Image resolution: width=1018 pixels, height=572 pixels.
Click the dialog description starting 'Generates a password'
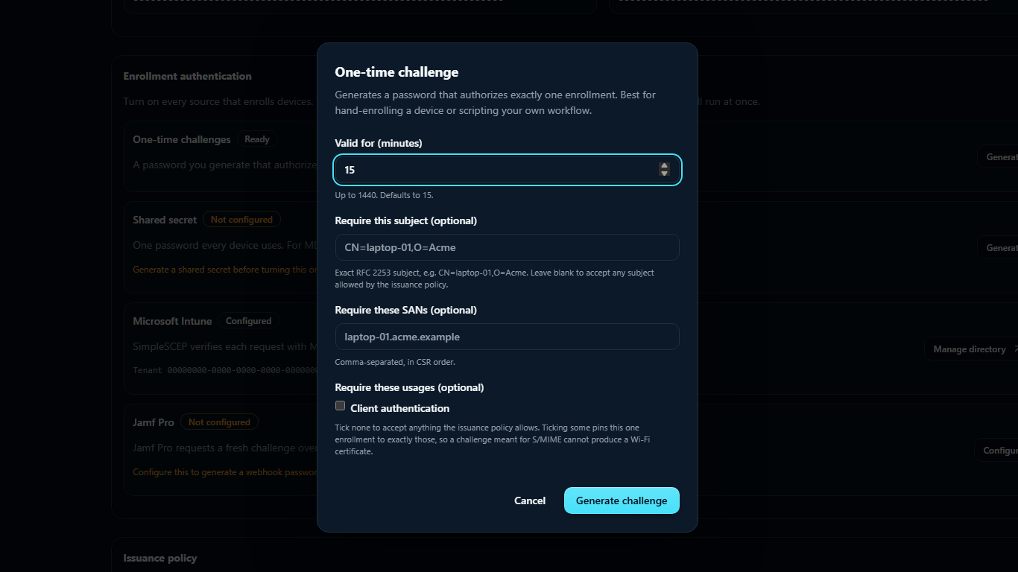[x=496, y=103]
